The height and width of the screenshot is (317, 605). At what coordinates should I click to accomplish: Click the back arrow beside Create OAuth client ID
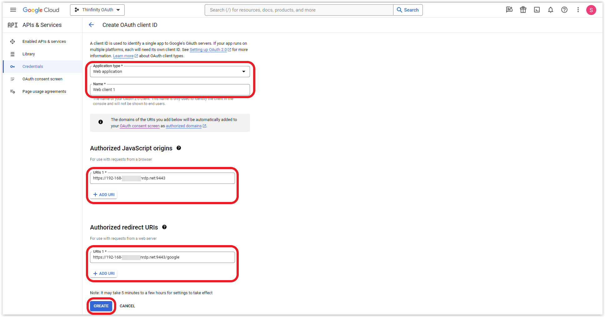tap(91, 25)
